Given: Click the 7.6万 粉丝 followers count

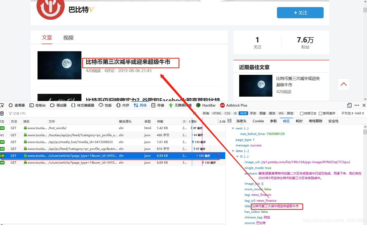Looking at the screenshot, I should click(305, 42).
